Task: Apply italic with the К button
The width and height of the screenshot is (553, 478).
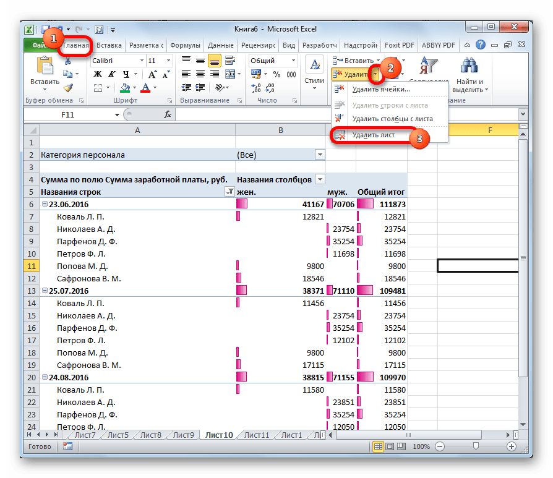Action: coord(111,74)
